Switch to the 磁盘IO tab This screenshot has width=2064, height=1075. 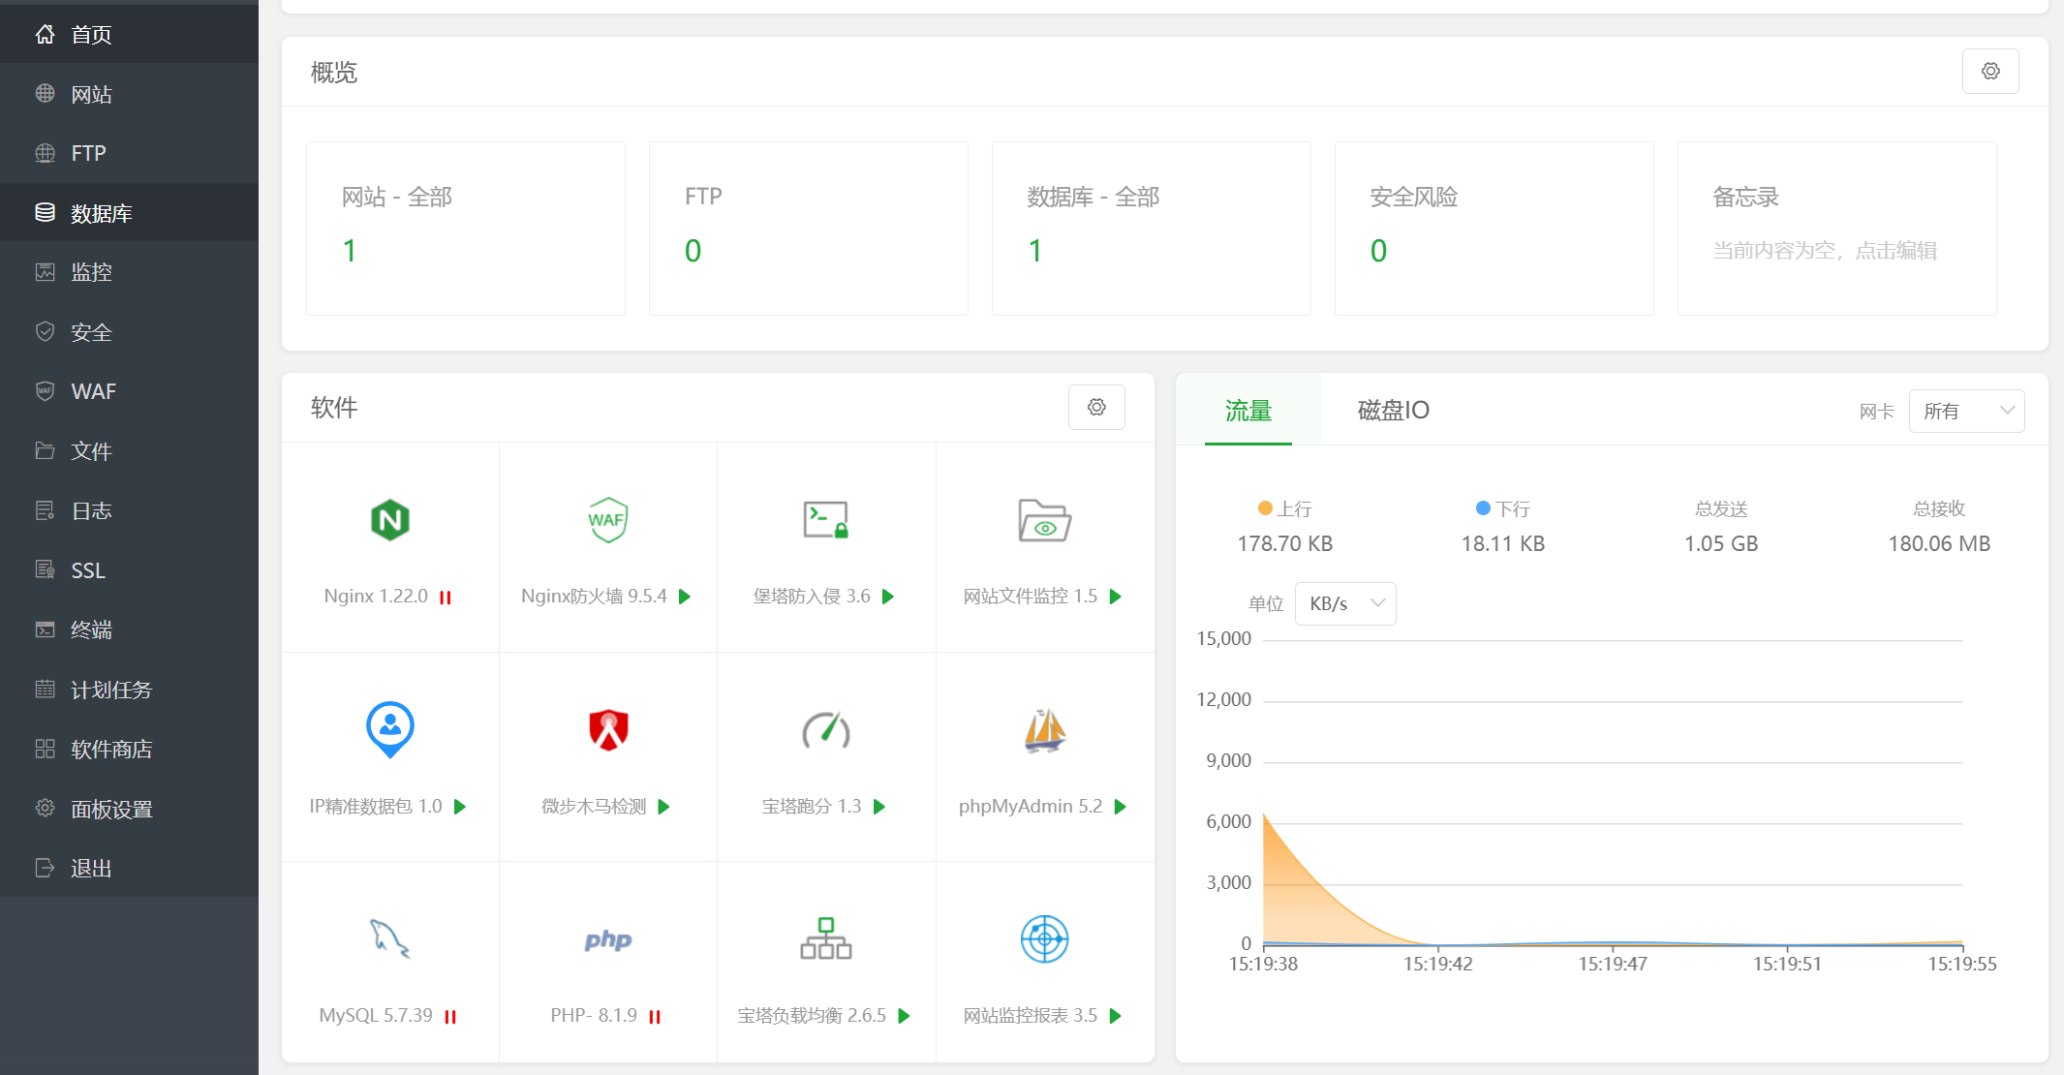[1392, 411]
